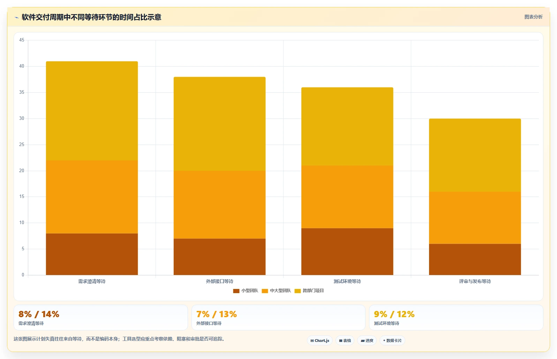The height and width of the screenshot is (359, 557).
Task: Click the y-axis value 35
Action: pos(22,92)
